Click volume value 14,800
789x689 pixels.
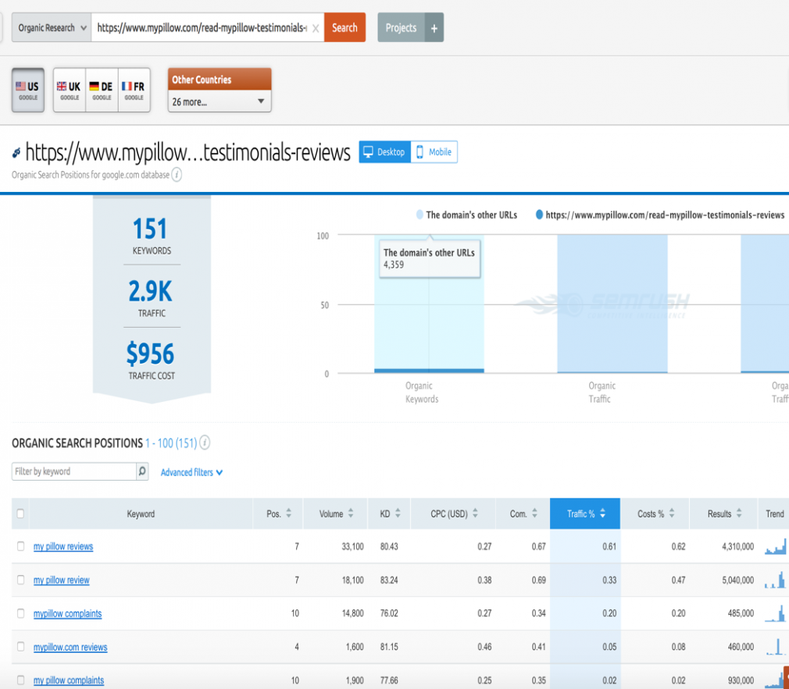tap(353, 613)
